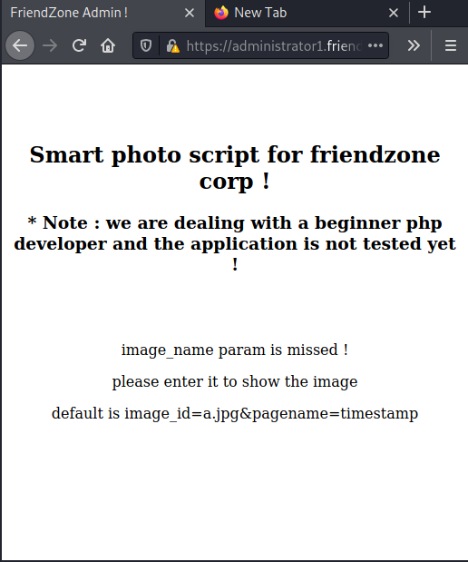Viewport: 468px width, 562px height.
Task: Open the tracking protection shield panel
Action: (146, 45)
